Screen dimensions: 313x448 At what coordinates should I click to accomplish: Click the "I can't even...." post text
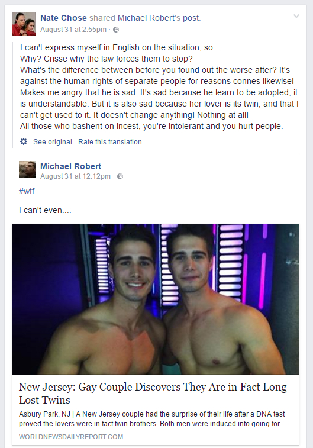coord(45,210)
